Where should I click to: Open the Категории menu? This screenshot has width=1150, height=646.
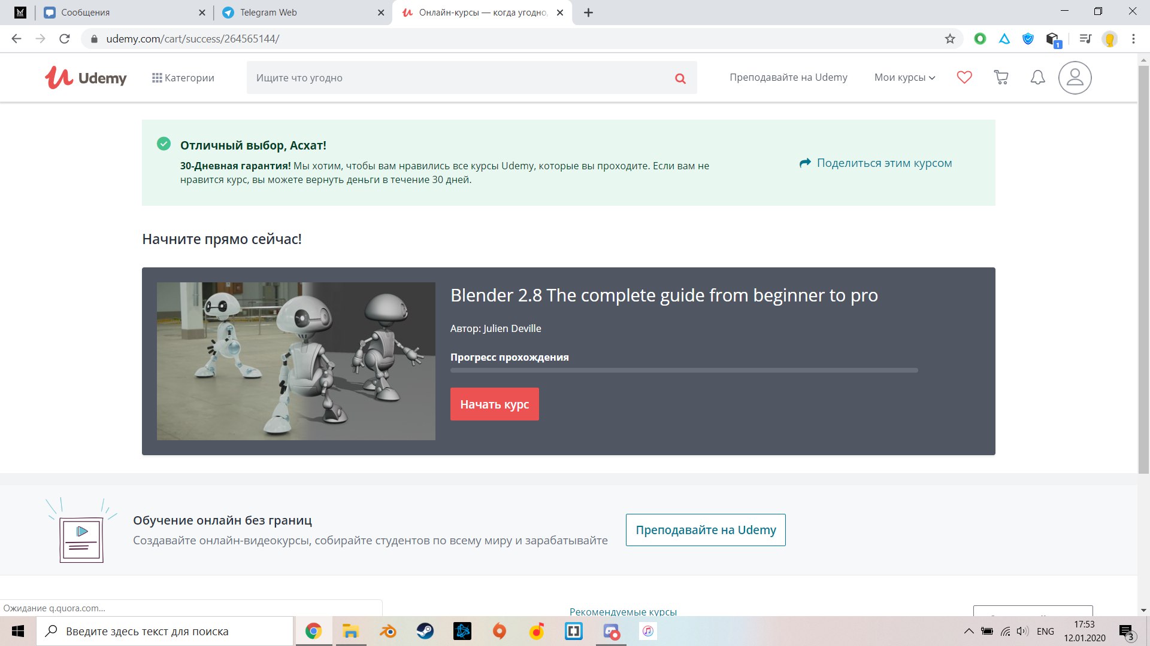point(183,78)
